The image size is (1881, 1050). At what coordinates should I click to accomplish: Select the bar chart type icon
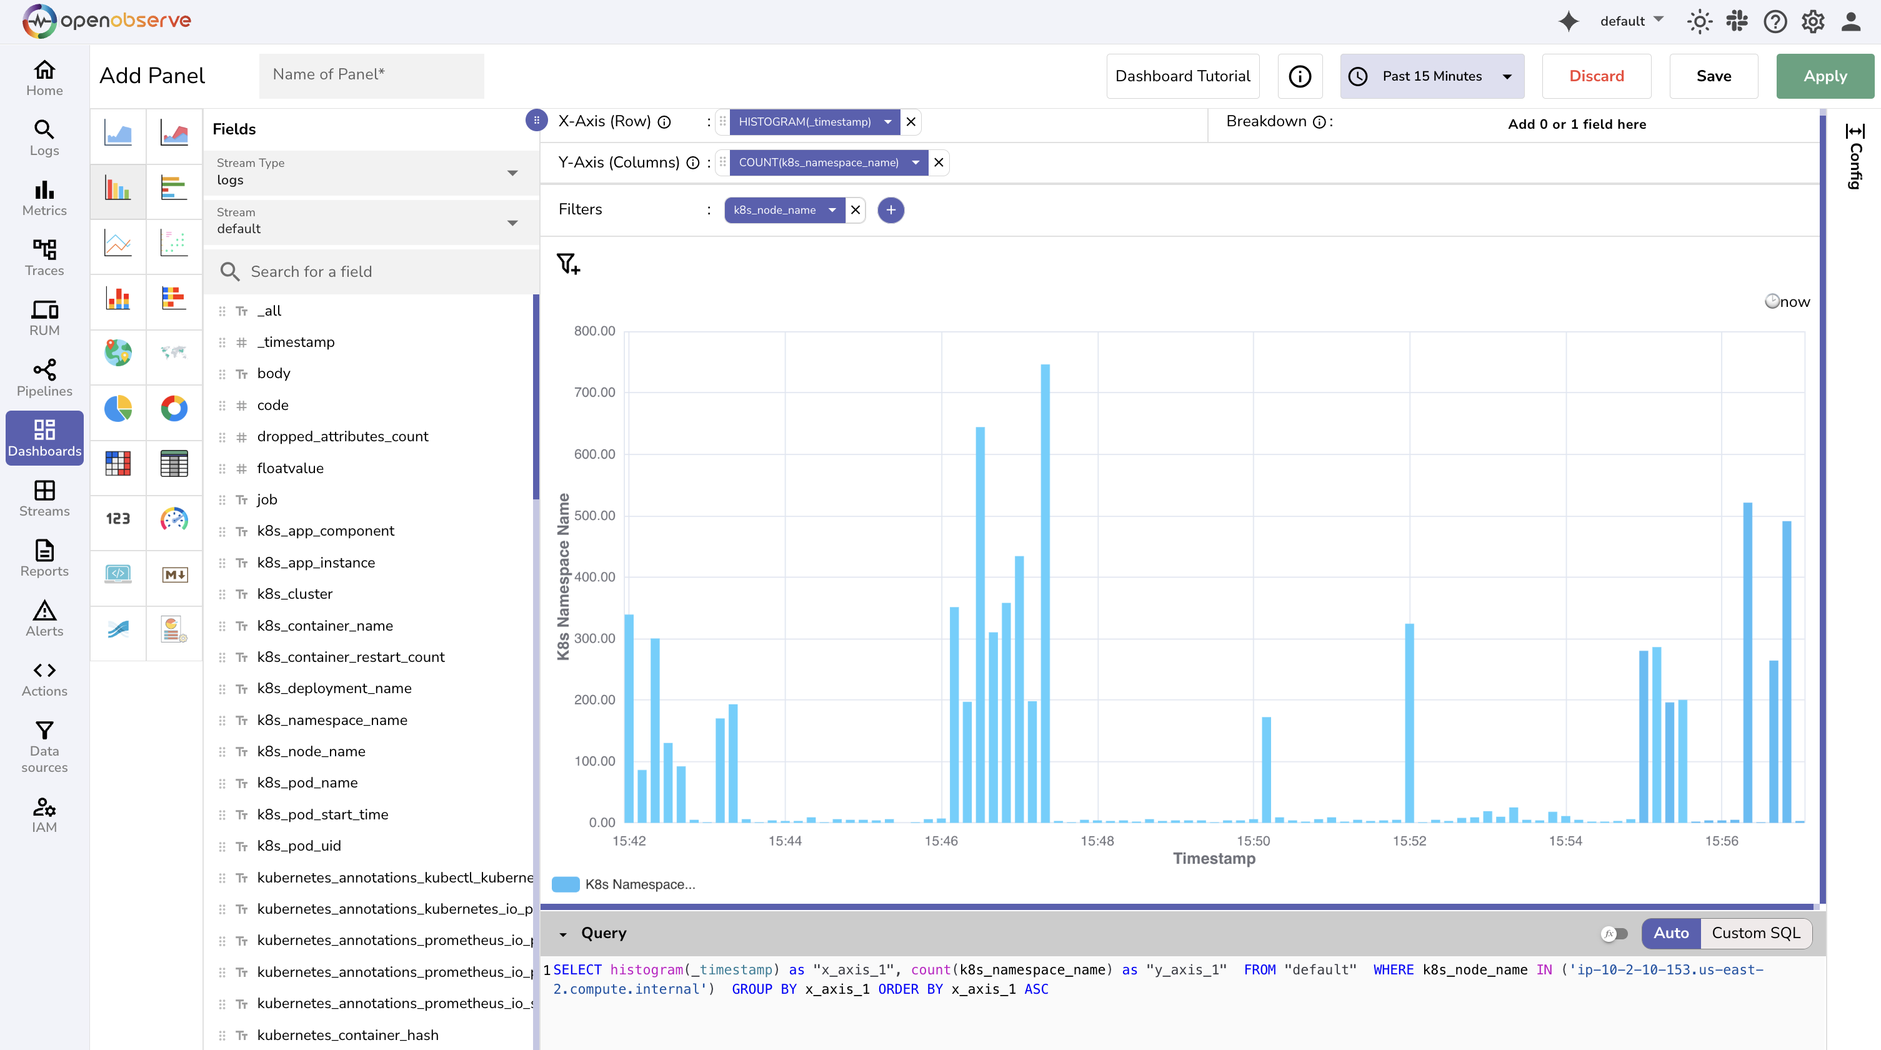117,188
